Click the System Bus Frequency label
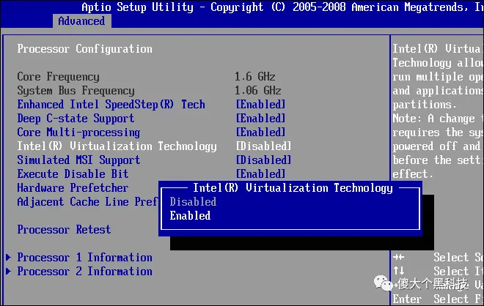 click(76, 90)
